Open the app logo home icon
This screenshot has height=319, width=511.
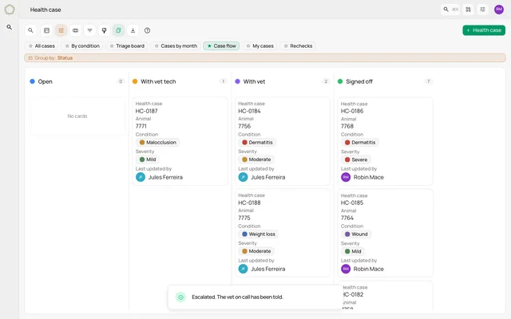coord(10,10)
